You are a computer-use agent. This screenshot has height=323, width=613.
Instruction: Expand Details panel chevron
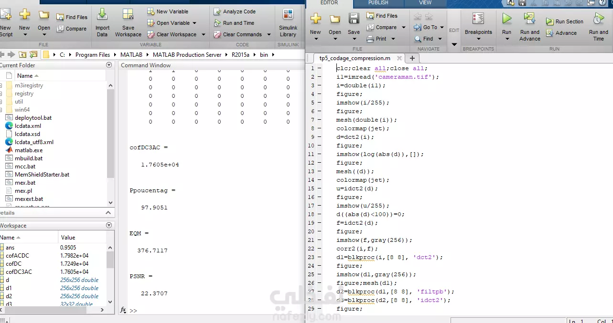[x=108, y=213]
